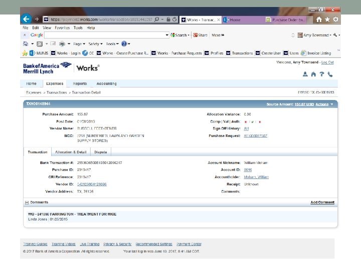Click the search magnifier in address bar
The image size is (361, 270).
[x=157, y=19]
